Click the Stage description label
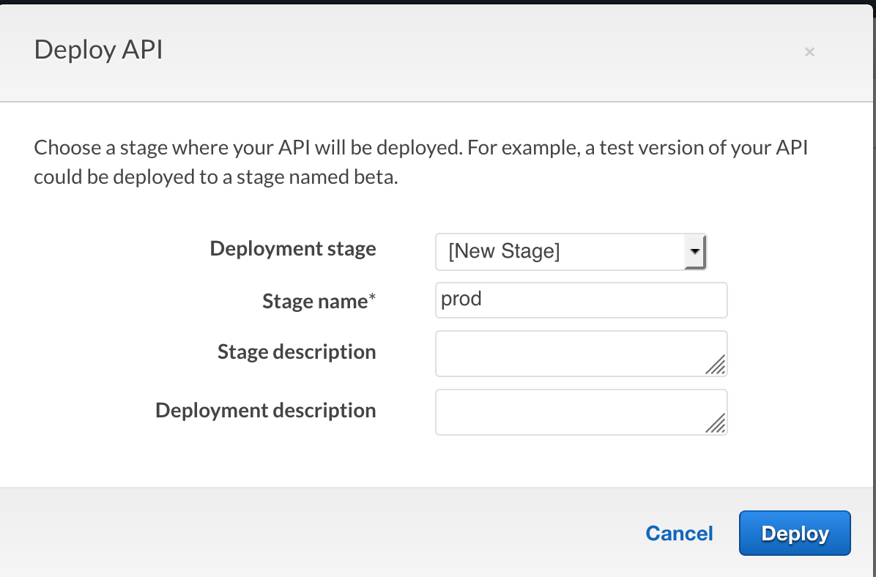The height and width of the screenshot is (577, 876). (297, 351)
